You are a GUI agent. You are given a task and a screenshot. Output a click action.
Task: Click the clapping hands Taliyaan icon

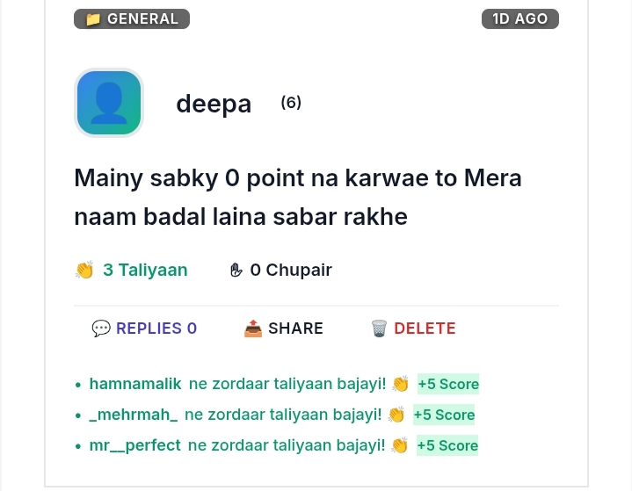tap(84, 270)
